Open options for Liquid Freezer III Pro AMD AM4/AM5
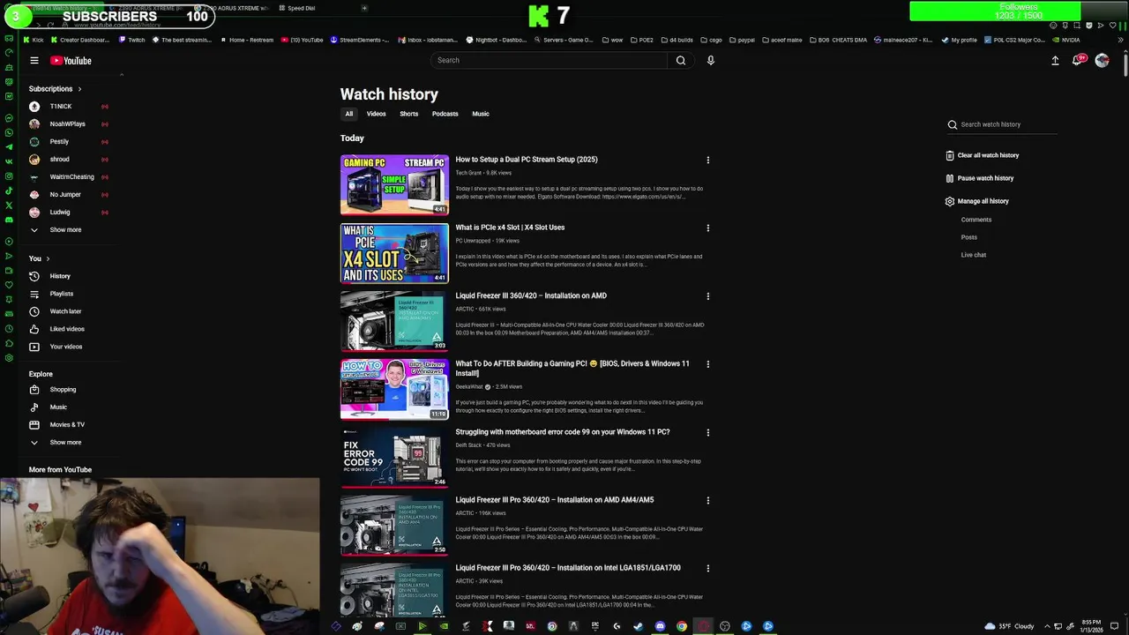 (x=707, y=500)
